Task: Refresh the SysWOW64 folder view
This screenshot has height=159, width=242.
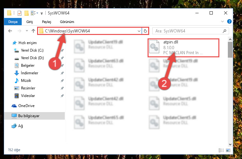Action: tap(145, 31)
